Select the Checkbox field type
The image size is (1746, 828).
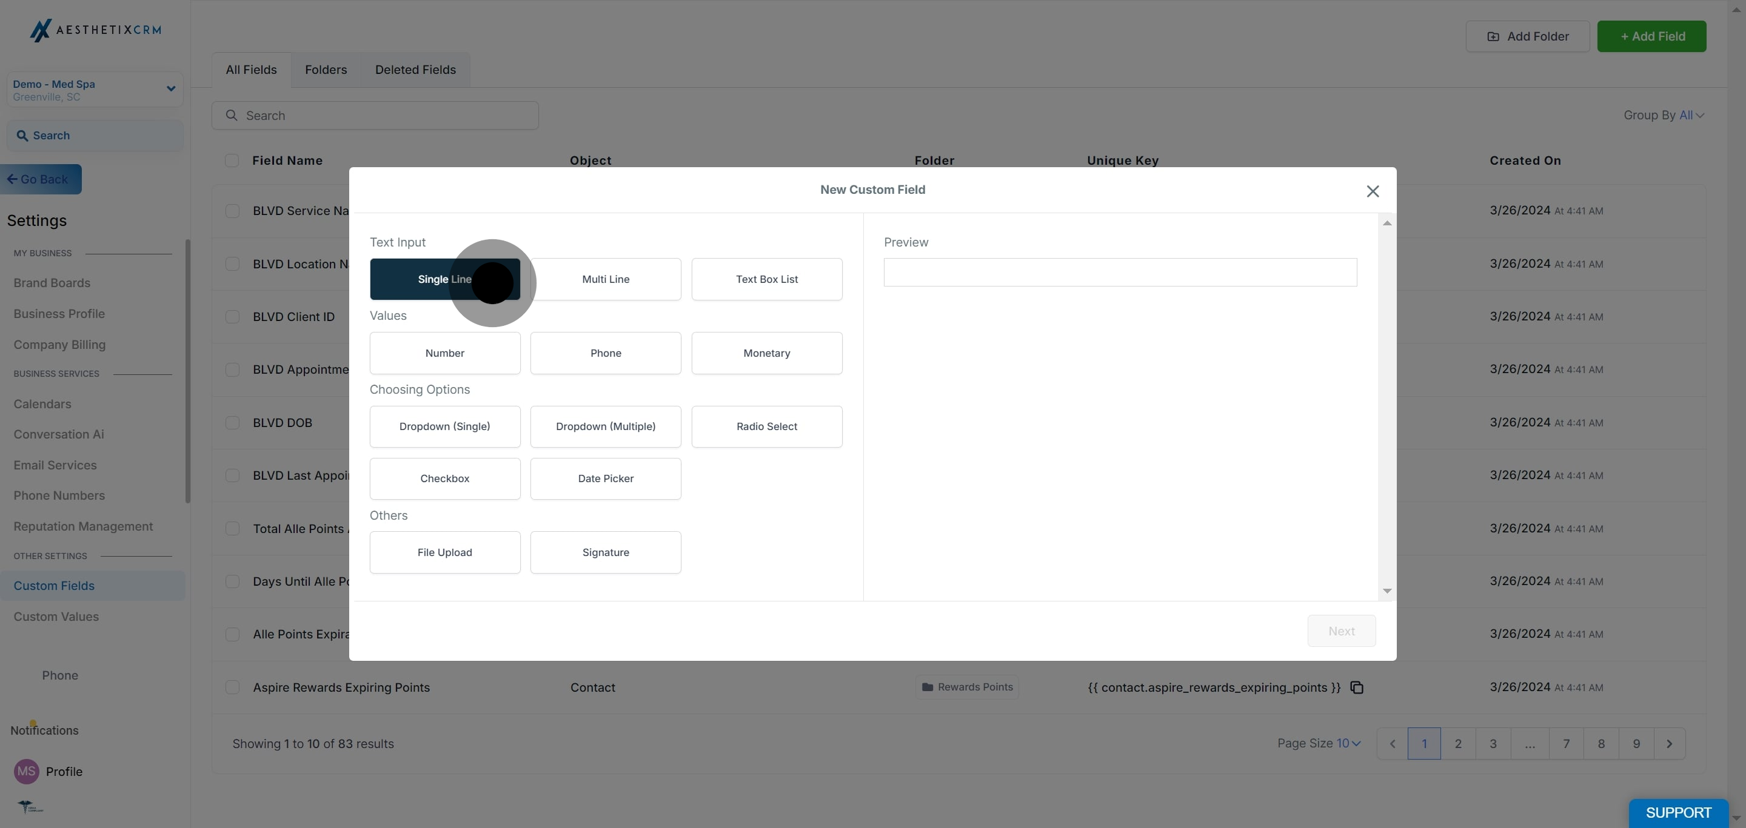[x=444, y=479]
